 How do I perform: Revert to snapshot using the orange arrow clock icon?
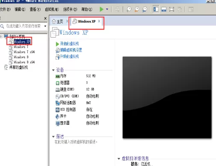(137, 9)
